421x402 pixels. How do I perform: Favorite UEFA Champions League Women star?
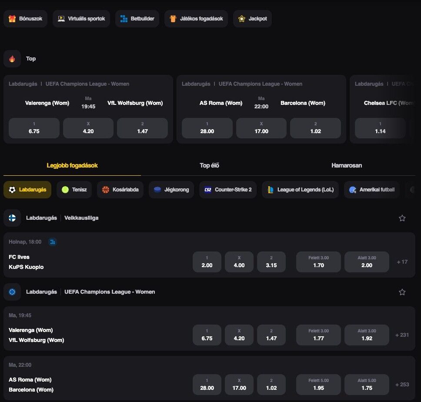(402, 292)
